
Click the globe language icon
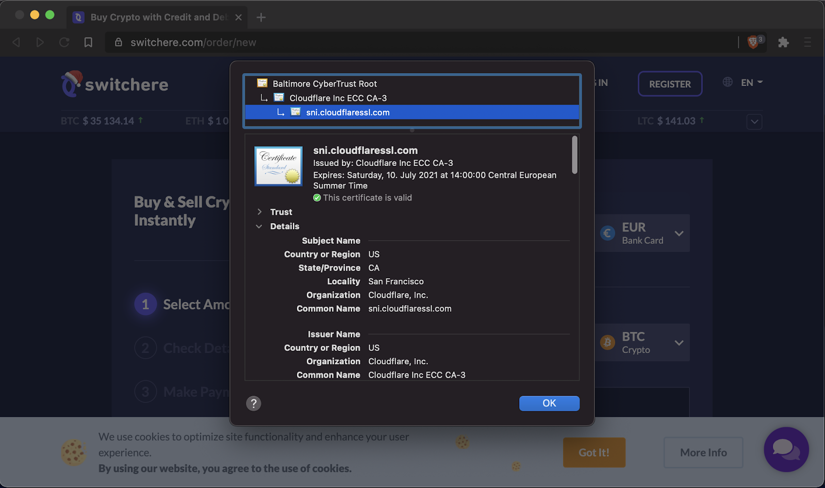point(728,82)
